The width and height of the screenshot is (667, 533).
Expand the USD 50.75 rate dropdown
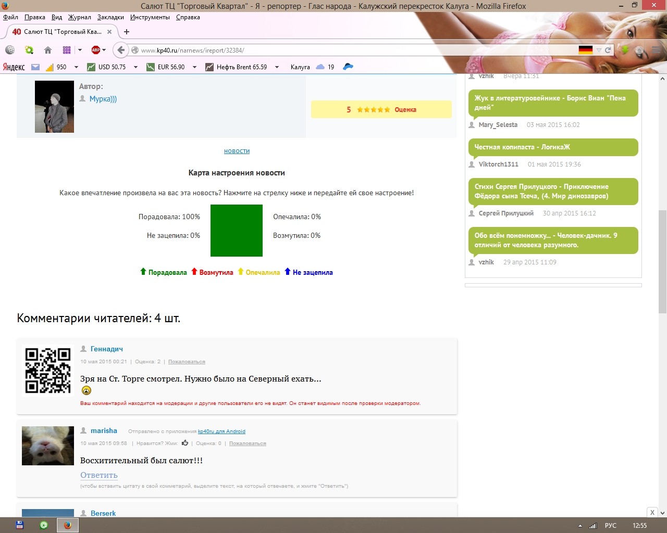pos(135,67)
